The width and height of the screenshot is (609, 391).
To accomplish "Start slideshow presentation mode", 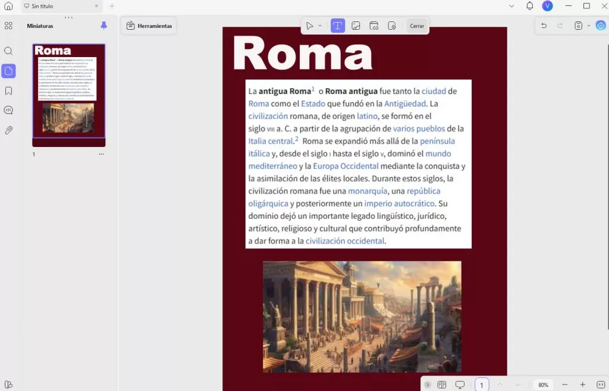I will (x=460, y=385).
